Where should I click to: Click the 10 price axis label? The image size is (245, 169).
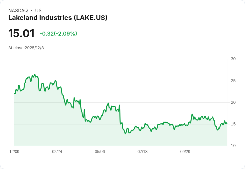tap(233, 146)
